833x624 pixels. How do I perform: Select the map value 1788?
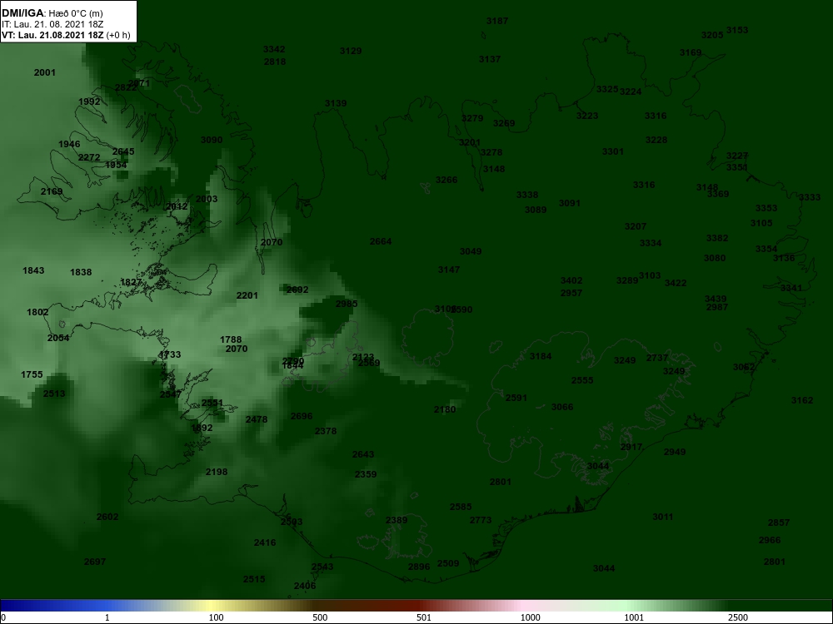point(231,339)
